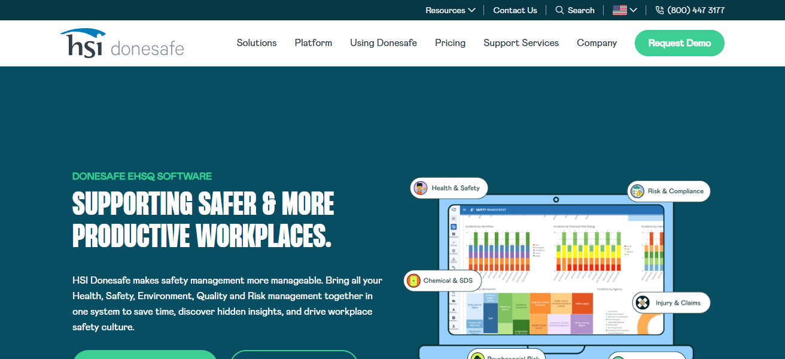
Task: Call the (800) 447 3177 phone link
Action: (x=695, y=10)
